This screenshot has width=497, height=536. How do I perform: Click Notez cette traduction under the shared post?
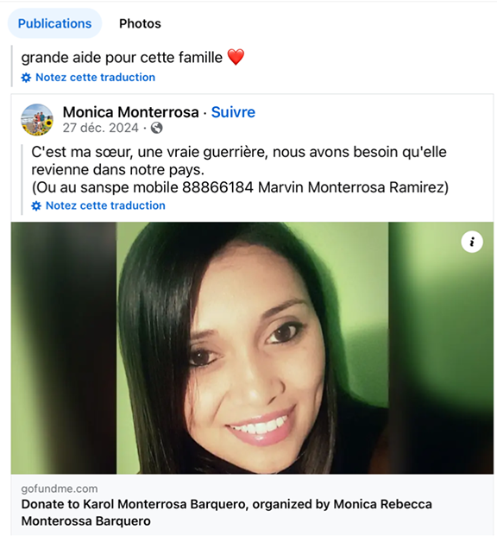(105, 205)
